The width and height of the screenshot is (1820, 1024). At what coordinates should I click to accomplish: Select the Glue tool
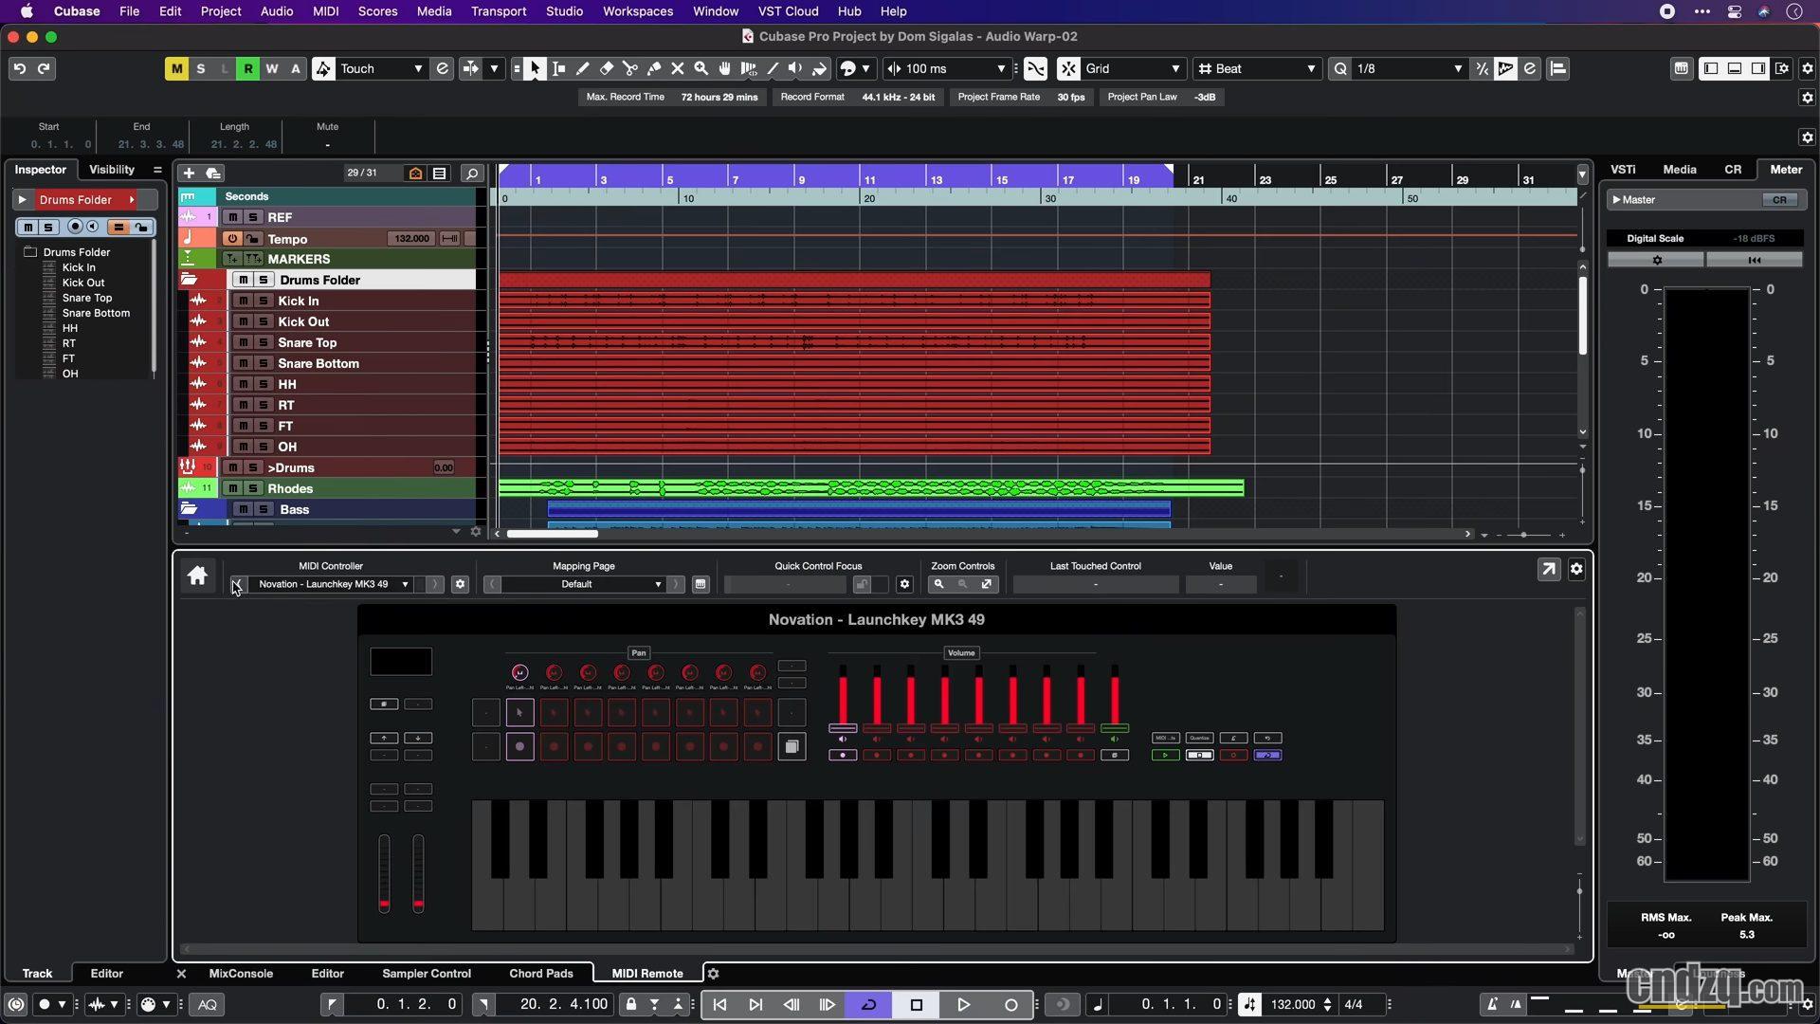click(x=654, y=68)
